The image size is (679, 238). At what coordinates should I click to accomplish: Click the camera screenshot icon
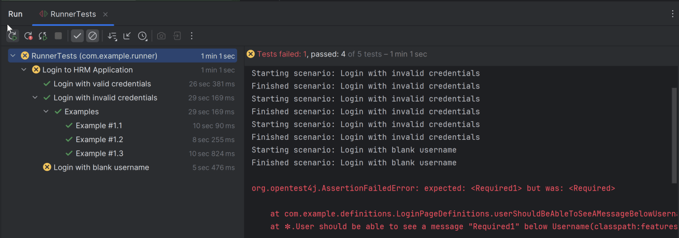point(161,36)
